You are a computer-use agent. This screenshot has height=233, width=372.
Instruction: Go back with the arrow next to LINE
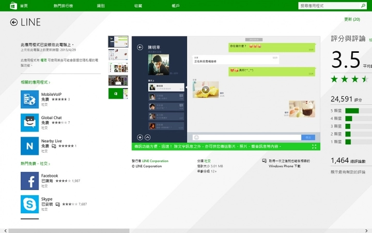coord(14,22)
